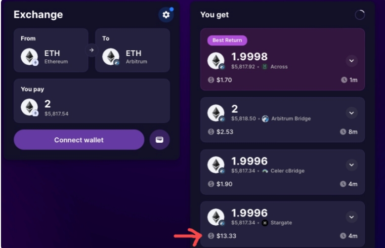385x248 pixels.
Task: Click Celer cBridge logo icon
Action: point(265,171)
